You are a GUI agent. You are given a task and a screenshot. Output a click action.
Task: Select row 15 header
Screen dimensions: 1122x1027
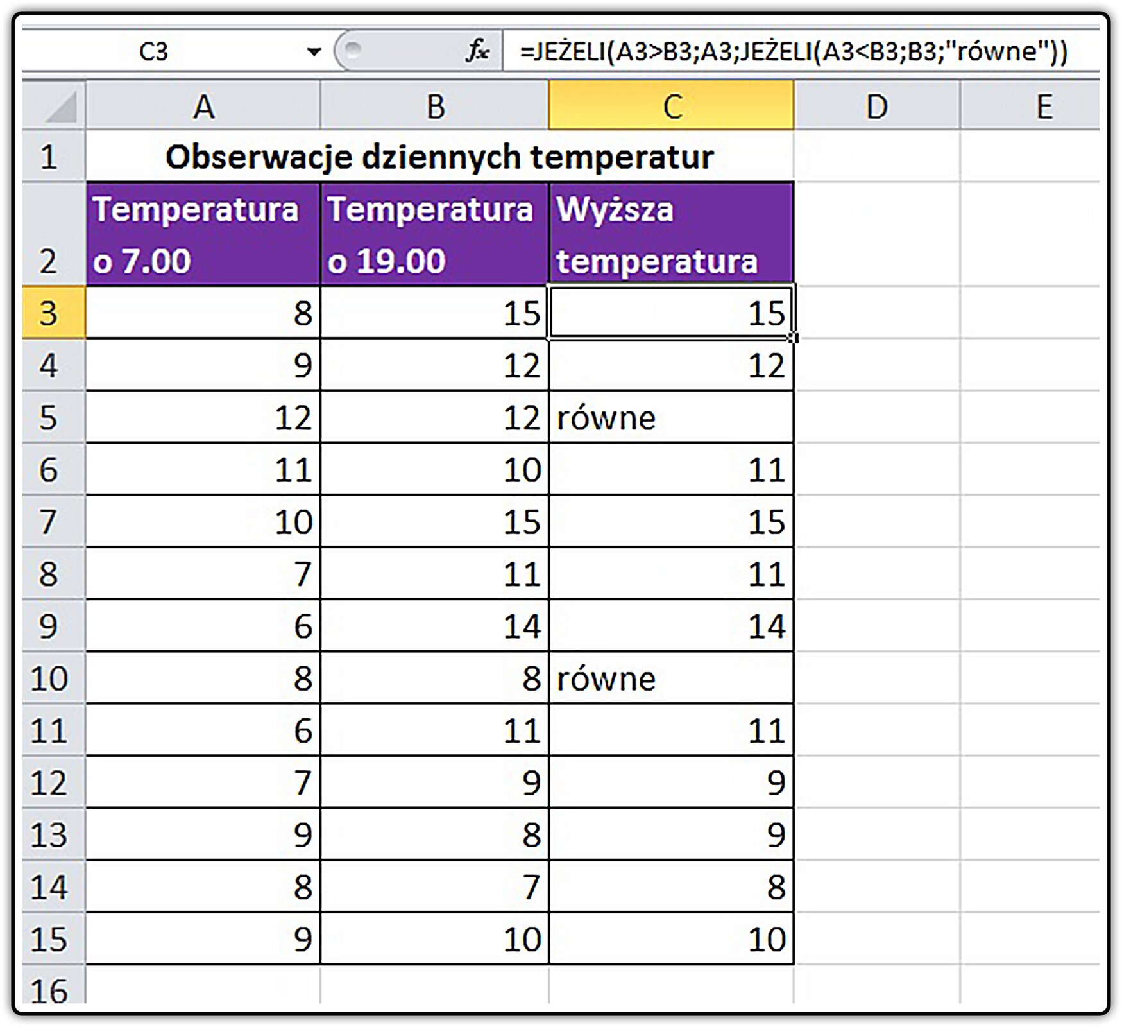54,939
